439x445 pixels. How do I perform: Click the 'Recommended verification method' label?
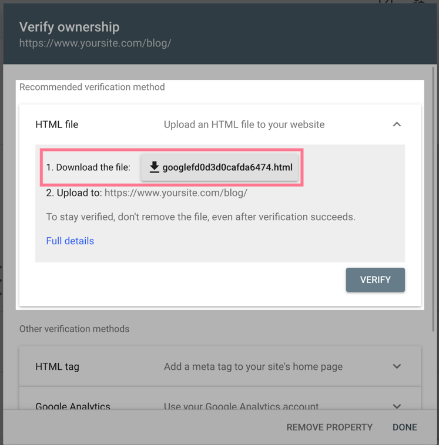(92, 87)
